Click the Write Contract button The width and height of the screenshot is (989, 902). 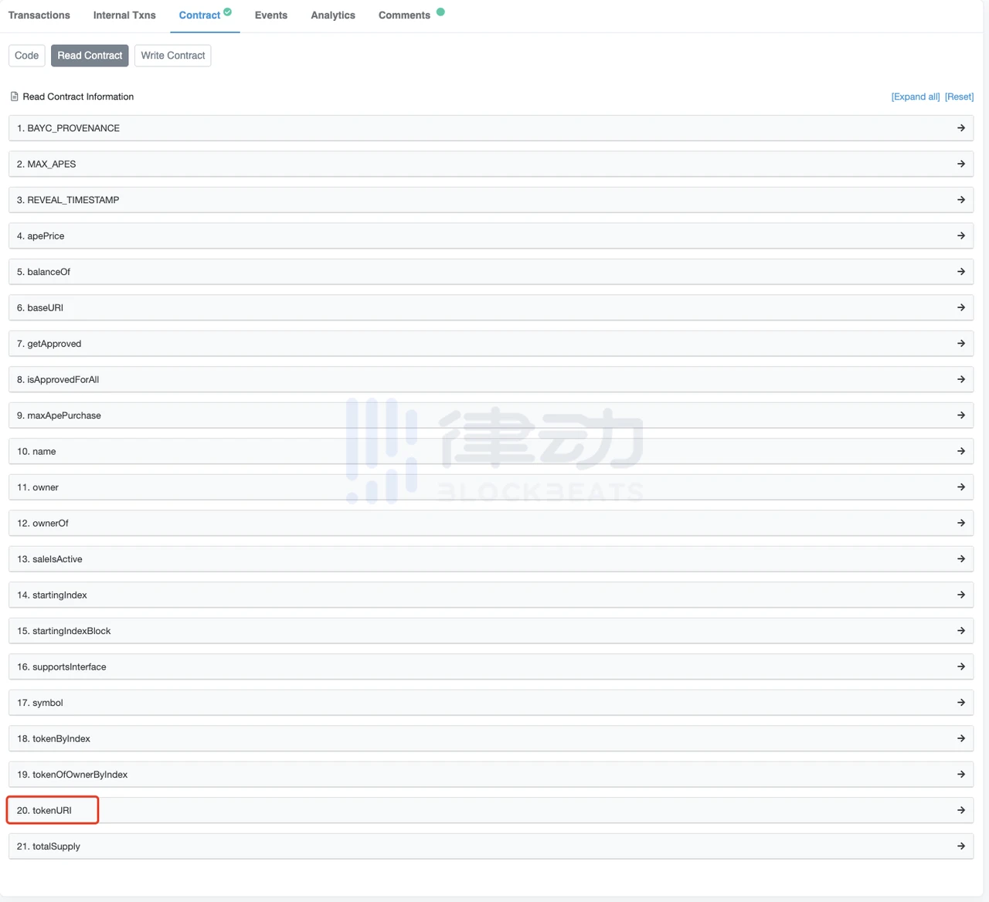(173, 56)
